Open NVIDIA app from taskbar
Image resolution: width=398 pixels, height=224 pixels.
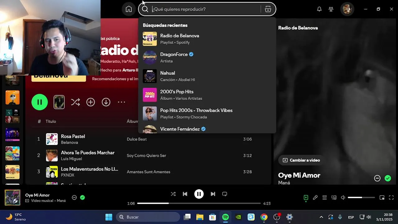[238, 217]
